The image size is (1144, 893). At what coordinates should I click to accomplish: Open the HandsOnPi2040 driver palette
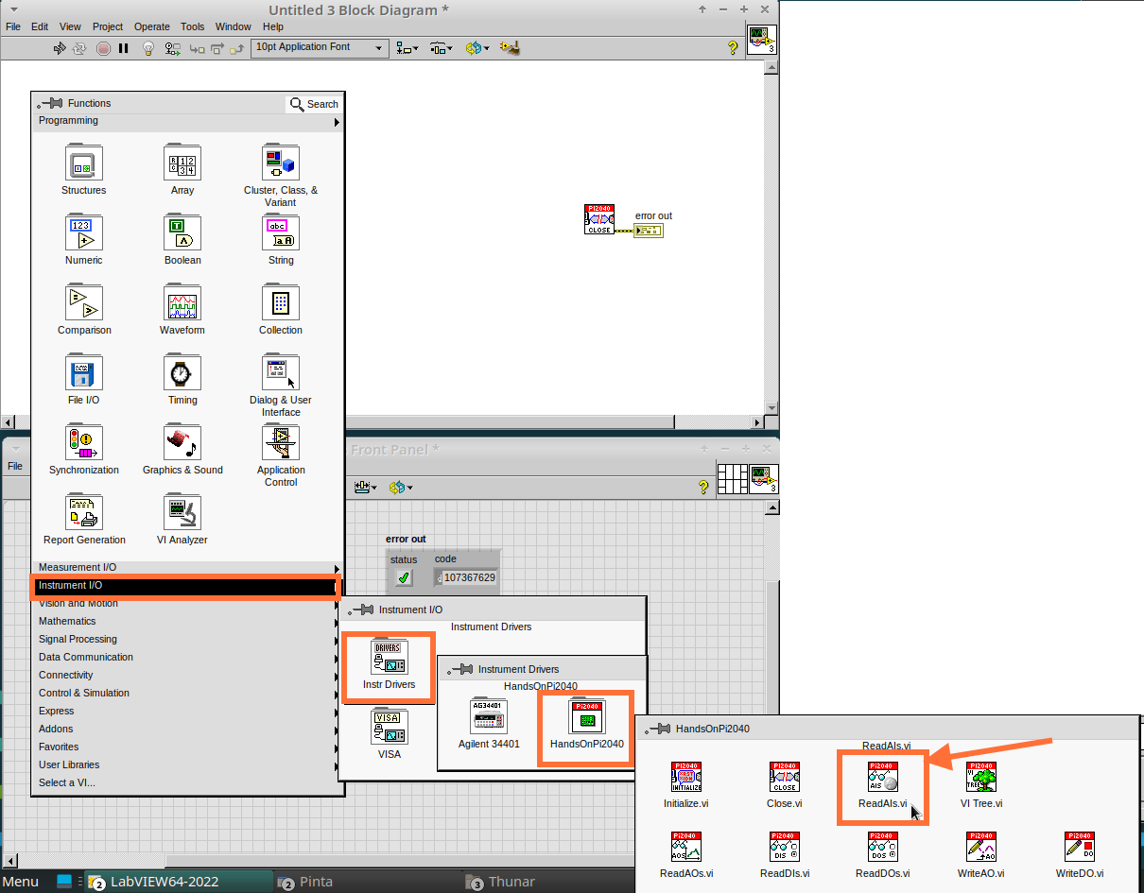586,725
